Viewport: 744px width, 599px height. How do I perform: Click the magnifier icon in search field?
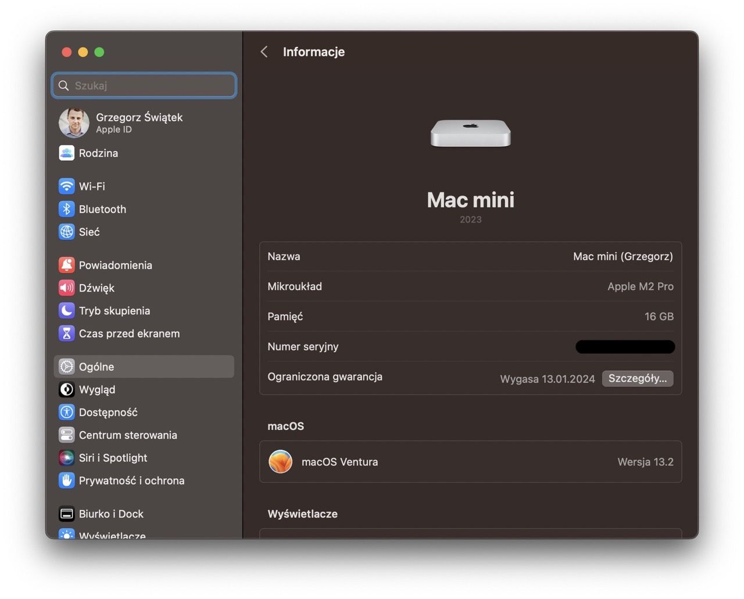click(64, 85)
